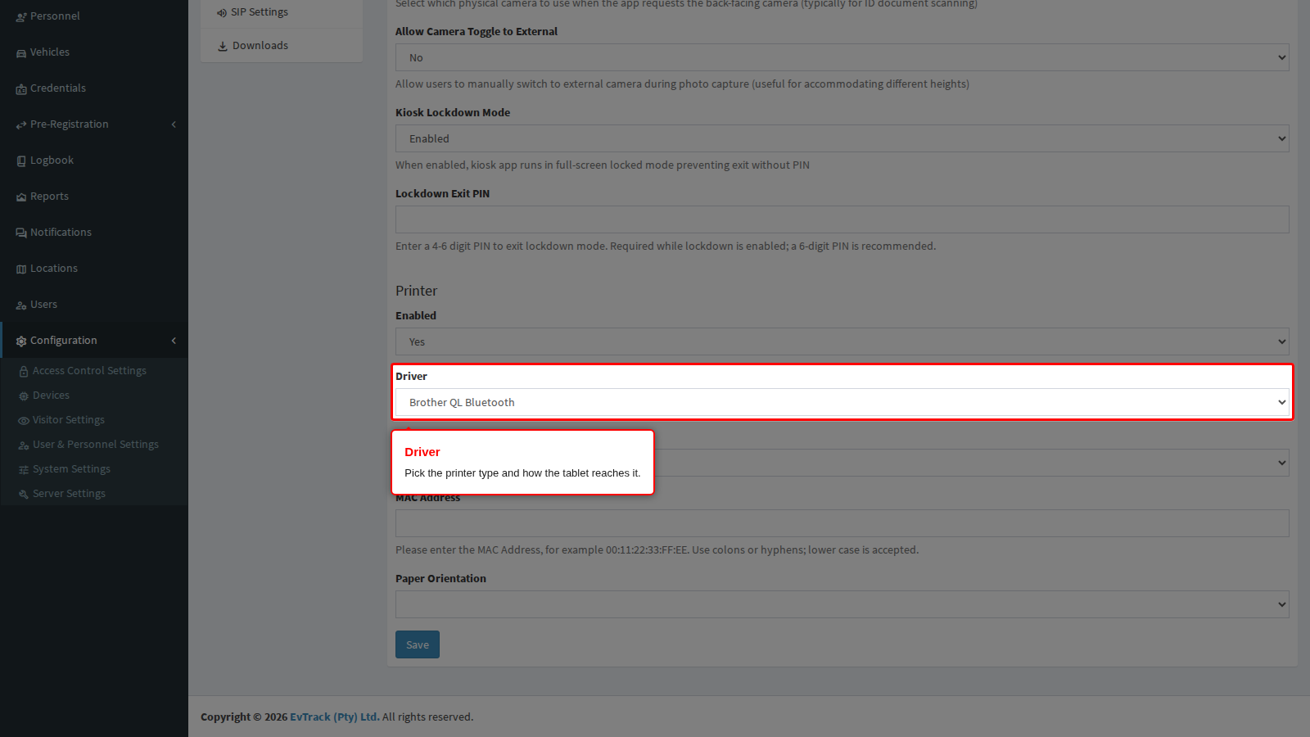This screenshot has width=1310, height=737.
Task: Open the Printer Enabled dropdown
Action: click(x=842, y=341)
